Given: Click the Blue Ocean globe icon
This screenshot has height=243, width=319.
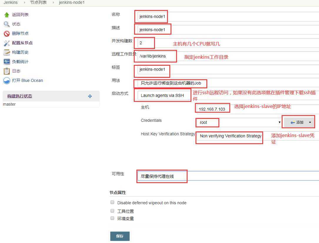Looking at the screenshot, I should (7, 81).
